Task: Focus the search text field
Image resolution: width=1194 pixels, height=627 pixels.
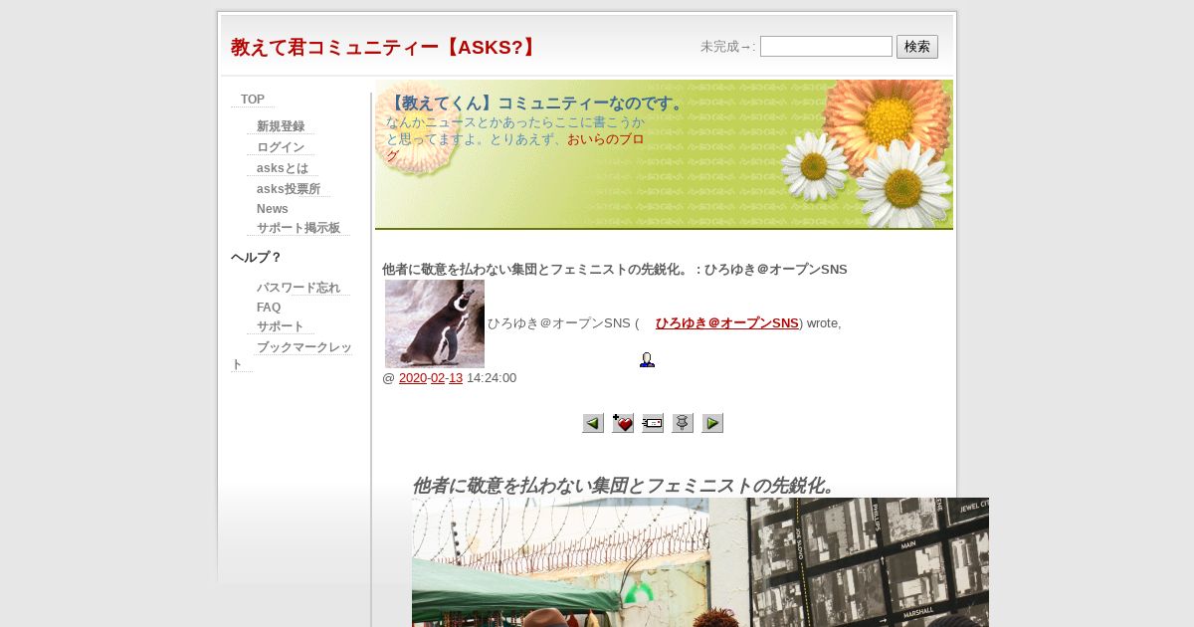Action: point(826,47)
